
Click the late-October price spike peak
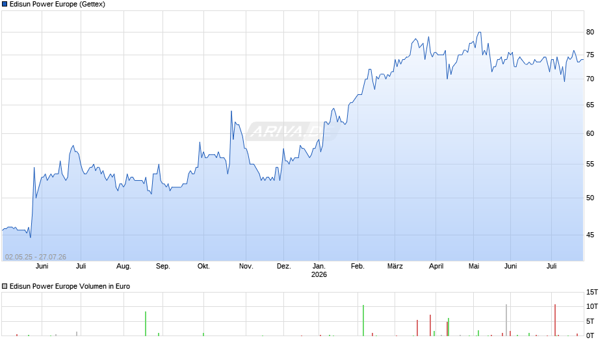(231, 112)
